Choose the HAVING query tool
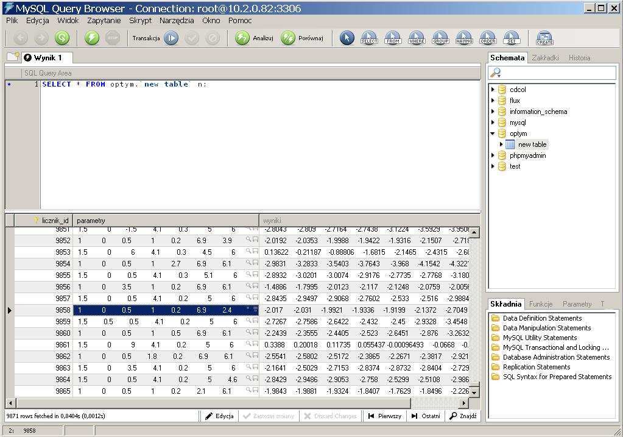 tap(464, 38)
